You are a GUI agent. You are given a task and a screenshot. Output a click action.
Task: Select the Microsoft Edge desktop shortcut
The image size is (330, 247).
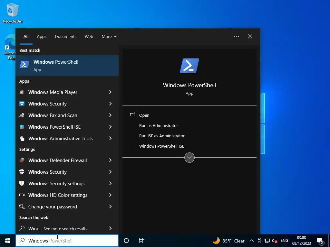[10, 47]
